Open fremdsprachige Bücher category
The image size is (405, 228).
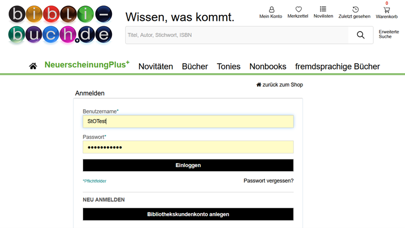[337, 67]
